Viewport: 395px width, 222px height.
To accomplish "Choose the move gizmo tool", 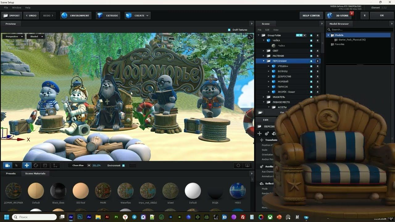I will click(27, 166).
